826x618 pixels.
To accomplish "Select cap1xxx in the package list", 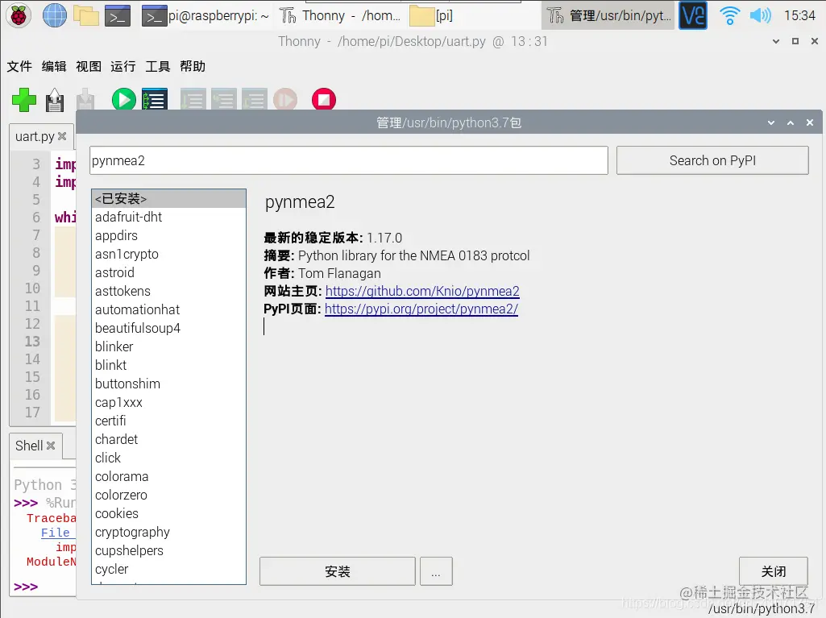I will tap(168, 403).
